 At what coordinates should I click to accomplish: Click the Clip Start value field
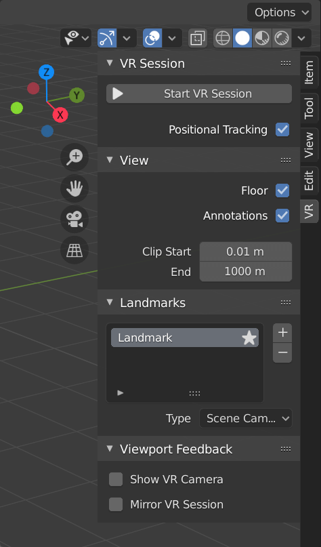245,251
